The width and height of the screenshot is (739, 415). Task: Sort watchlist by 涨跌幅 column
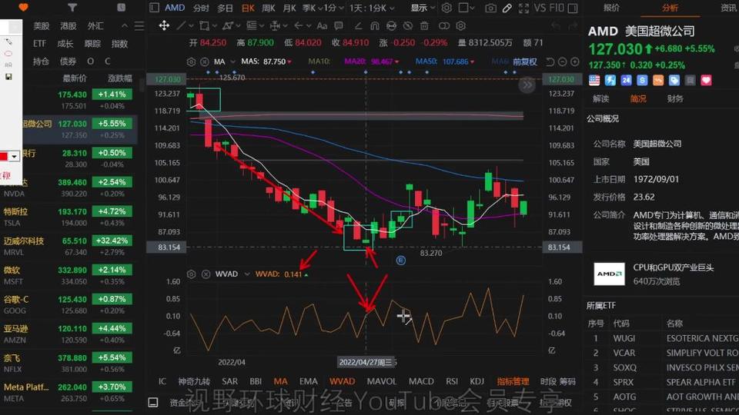point(120,78)
